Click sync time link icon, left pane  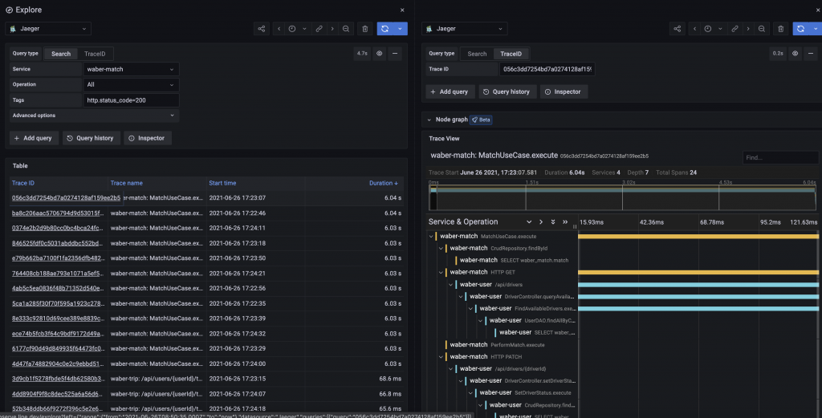(319, 29)
